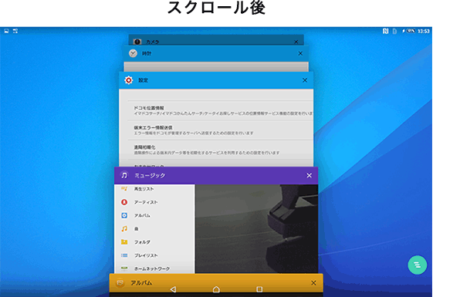Viewport: 460px width, 297px height.
Task: Open the カメラ camera app icon
Action: click(137, 42)
